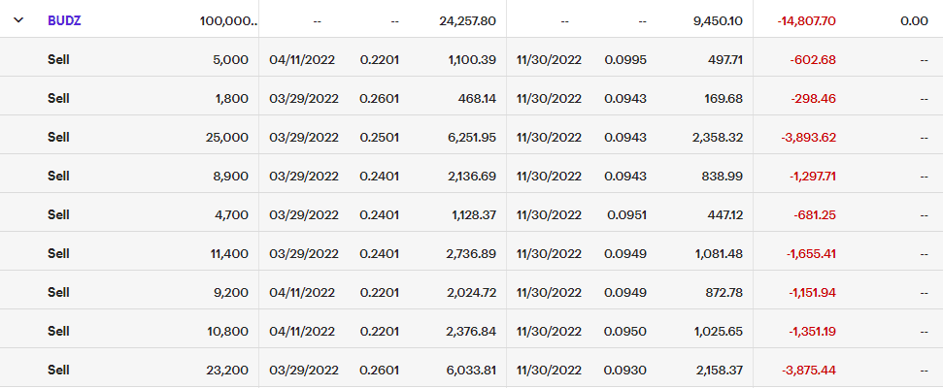
Task: Click the -602.68 loss amount
Action: click(x=815, y=59)
